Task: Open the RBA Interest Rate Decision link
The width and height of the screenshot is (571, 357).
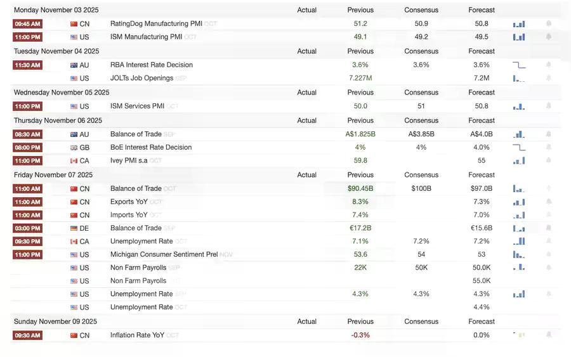Action: (151, 65)
